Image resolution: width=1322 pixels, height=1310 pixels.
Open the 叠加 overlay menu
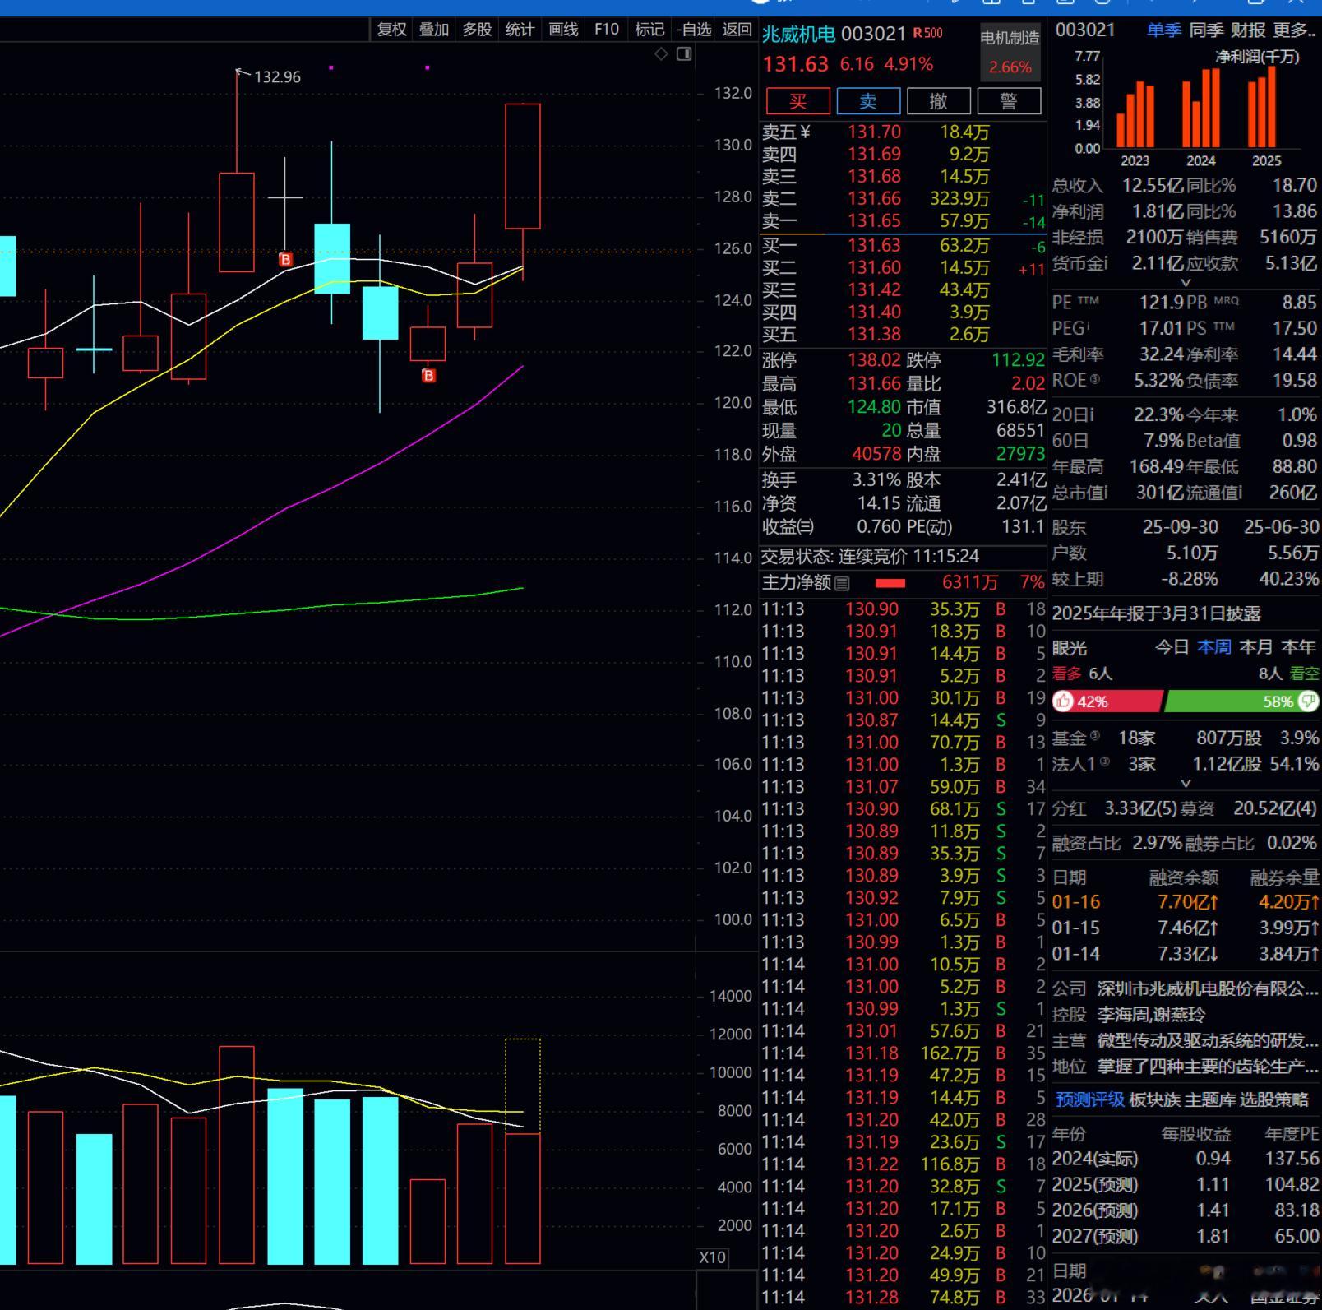pos(434,30)
